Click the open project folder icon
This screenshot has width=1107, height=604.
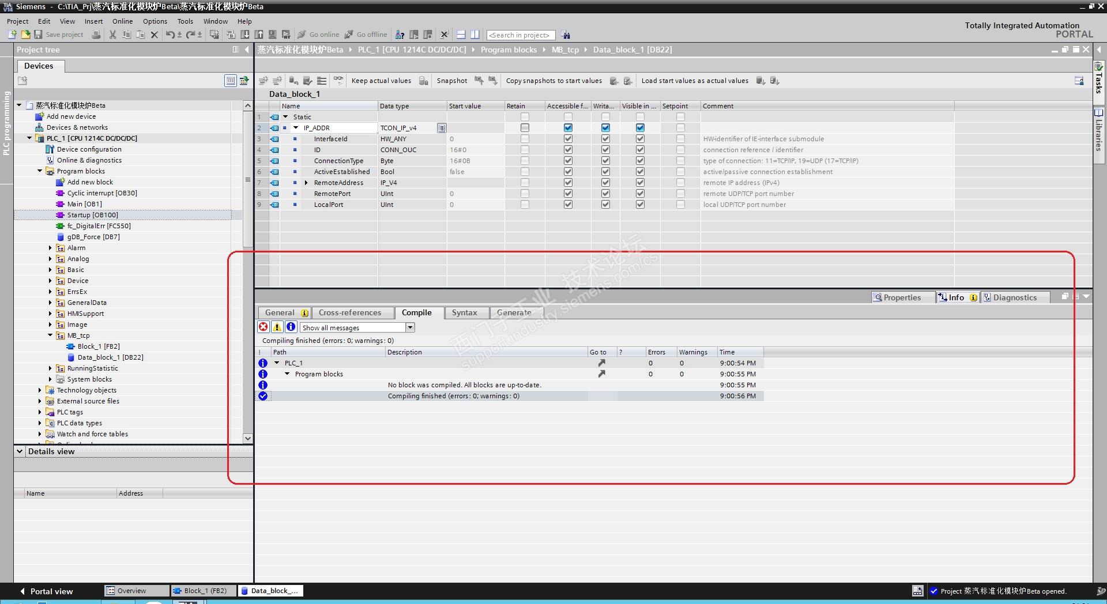pos(25,35)
